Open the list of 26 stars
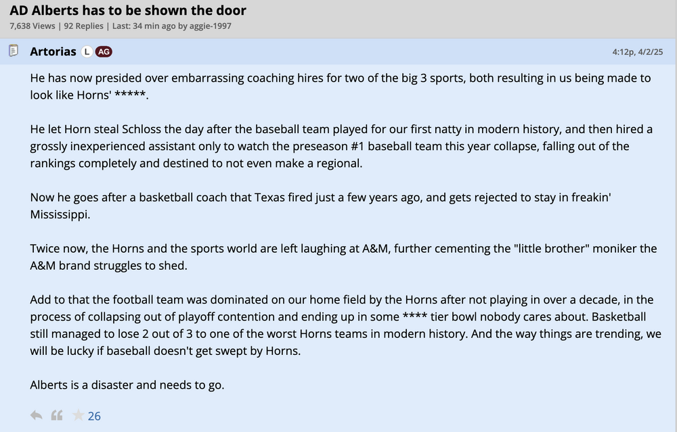 coord(94,416)
